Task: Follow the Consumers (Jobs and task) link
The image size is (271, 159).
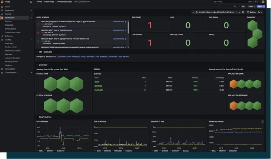Action: tap(68, 57)
